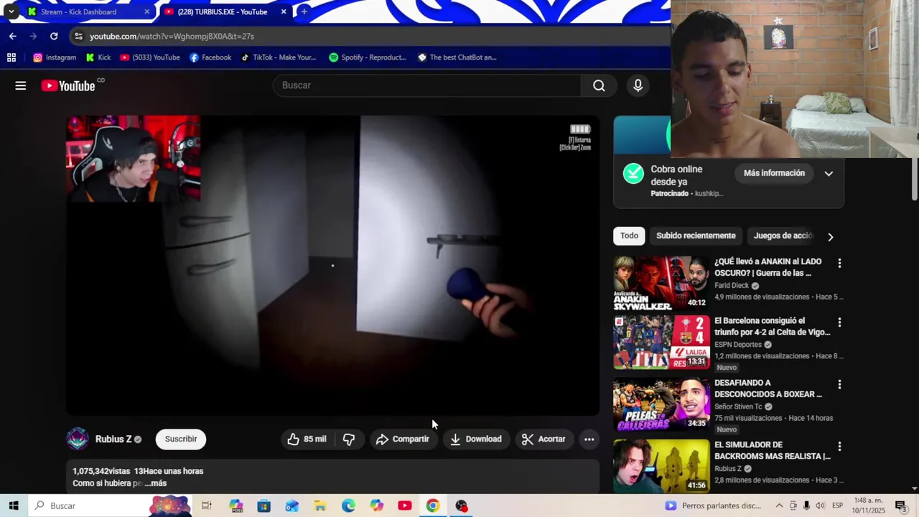Like the video with 85 mil
The width and height of the screenshot is (919, 517).
coord(307,439)
